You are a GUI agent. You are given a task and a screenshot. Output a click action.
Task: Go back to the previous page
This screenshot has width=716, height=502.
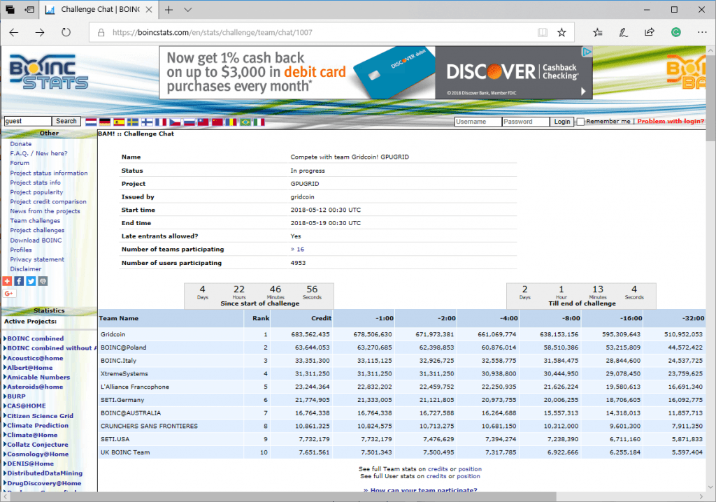coord(14,32)
